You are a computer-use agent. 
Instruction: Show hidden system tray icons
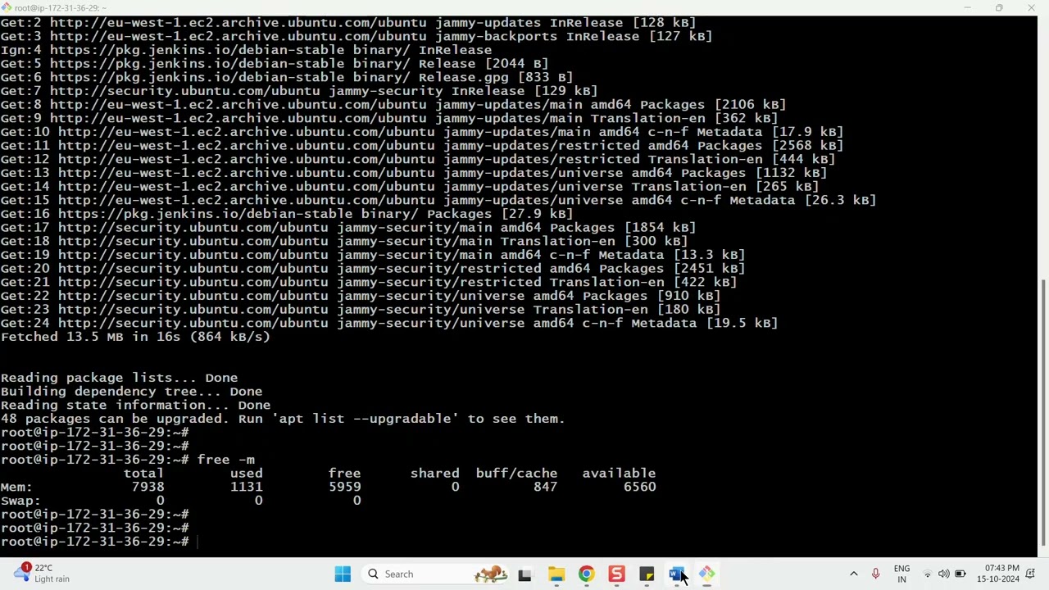click(853, 574)
